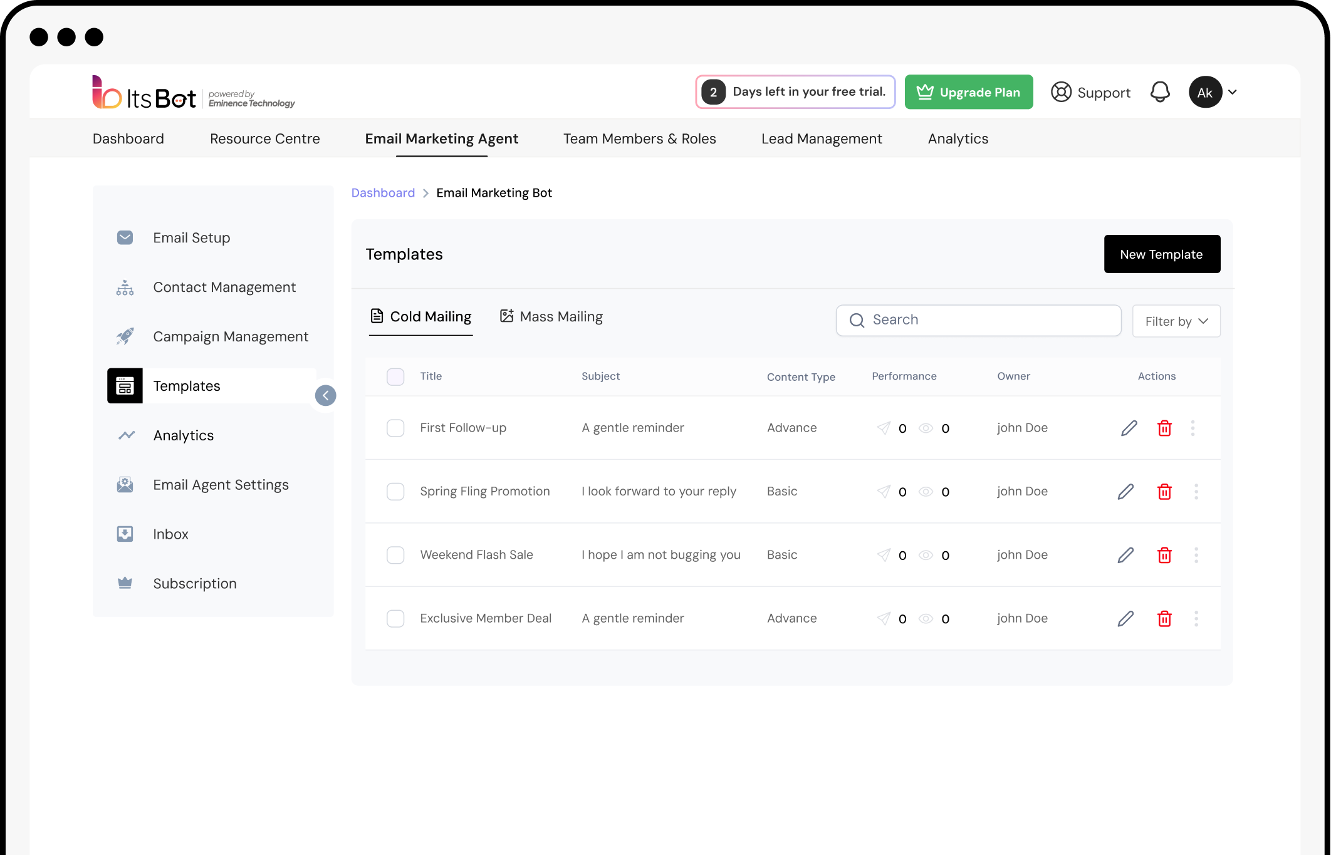The height and width of the screenshot is (855, 1331).
Task: Expand the Ak profile menu
Action: 1213,91
